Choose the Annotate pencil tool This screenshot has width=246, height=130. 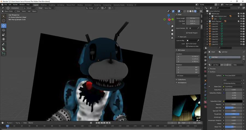pos(4,45)
